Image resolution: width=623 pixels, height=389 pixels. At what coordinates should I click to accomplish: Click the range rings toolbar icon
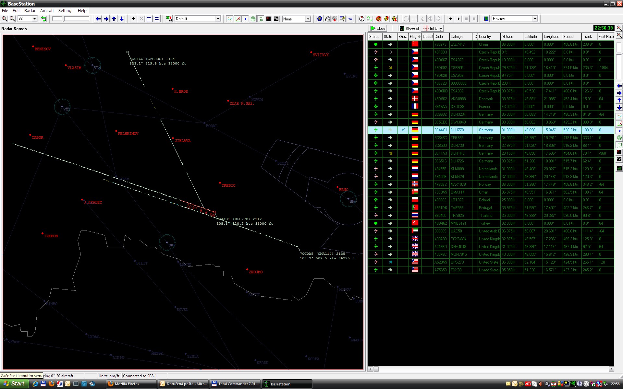(x=253, y=19)
